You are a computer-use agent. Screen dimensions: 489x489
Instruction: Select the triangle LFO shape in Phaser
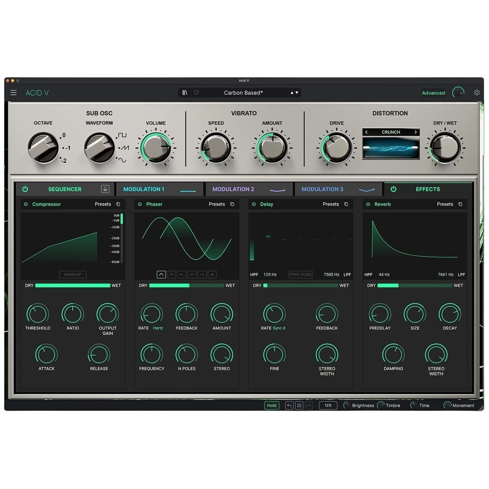[x=171, y=274]
